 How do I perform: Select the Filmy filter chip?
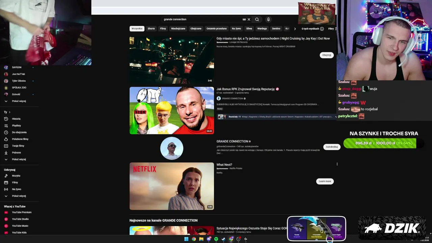(163, 29)
